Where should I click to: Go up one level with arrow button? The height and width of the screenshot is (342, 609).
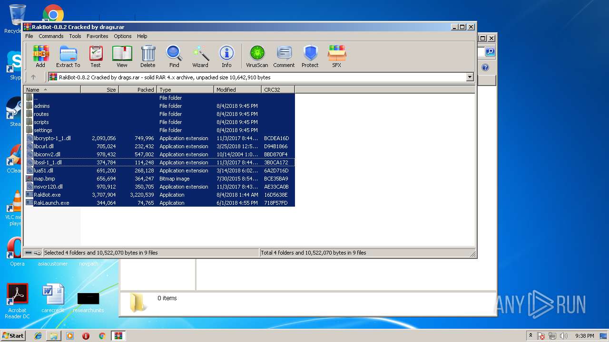[33, 77]
